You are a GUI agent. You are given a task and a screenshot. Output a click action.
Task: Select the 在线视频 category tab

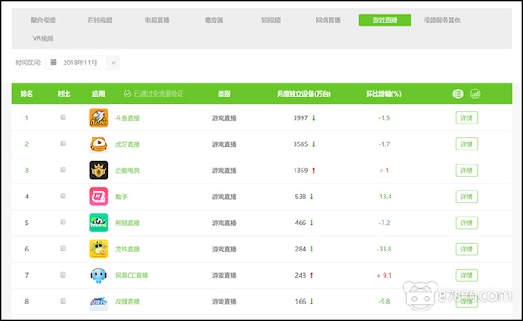100,20
